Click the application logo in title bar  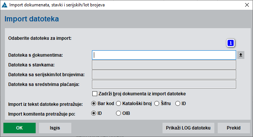point(5,5)
